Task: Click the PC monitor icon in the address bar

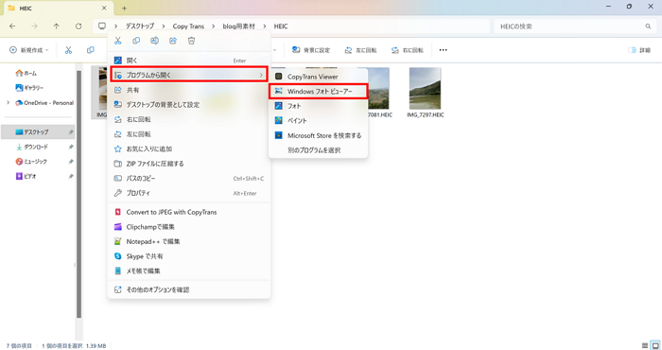Action: click(102, 26)
